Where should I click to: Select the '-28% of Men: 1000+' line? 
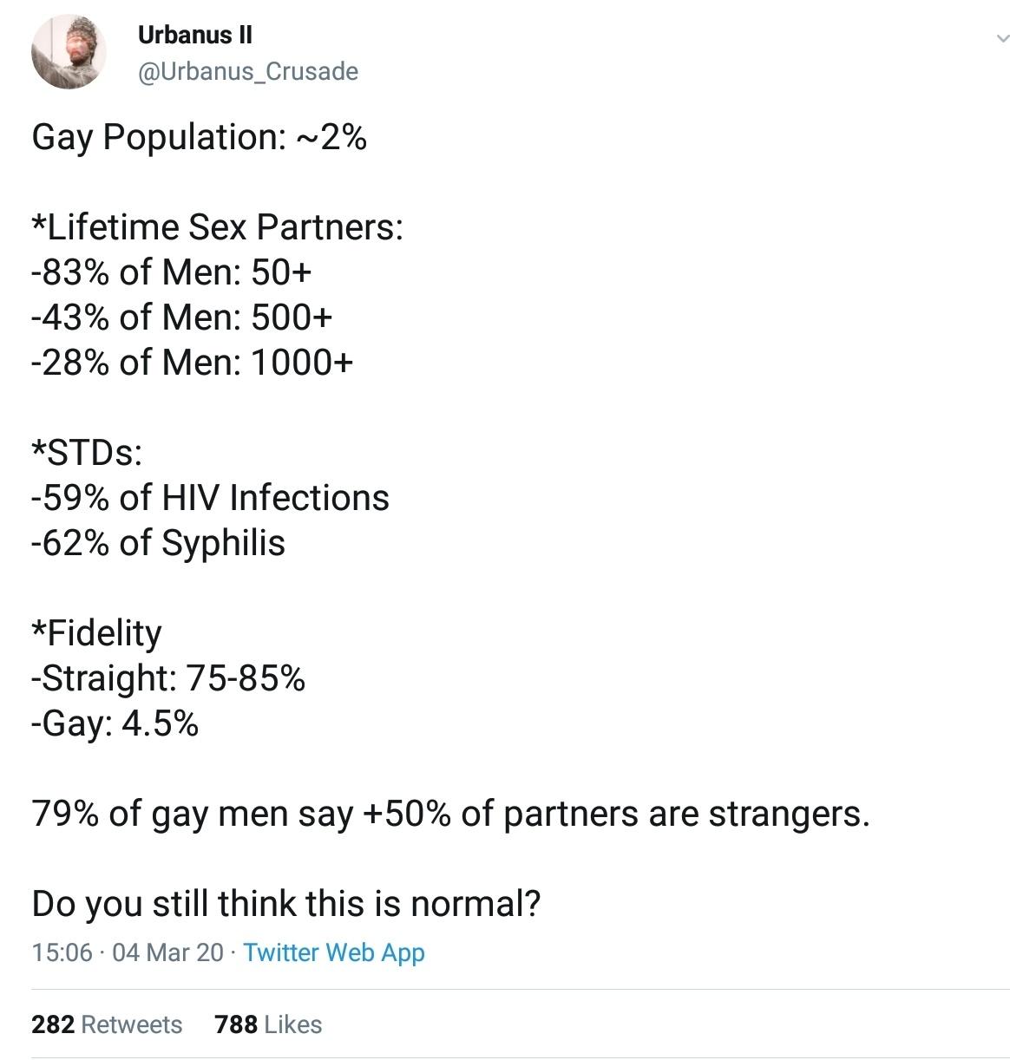192,363
